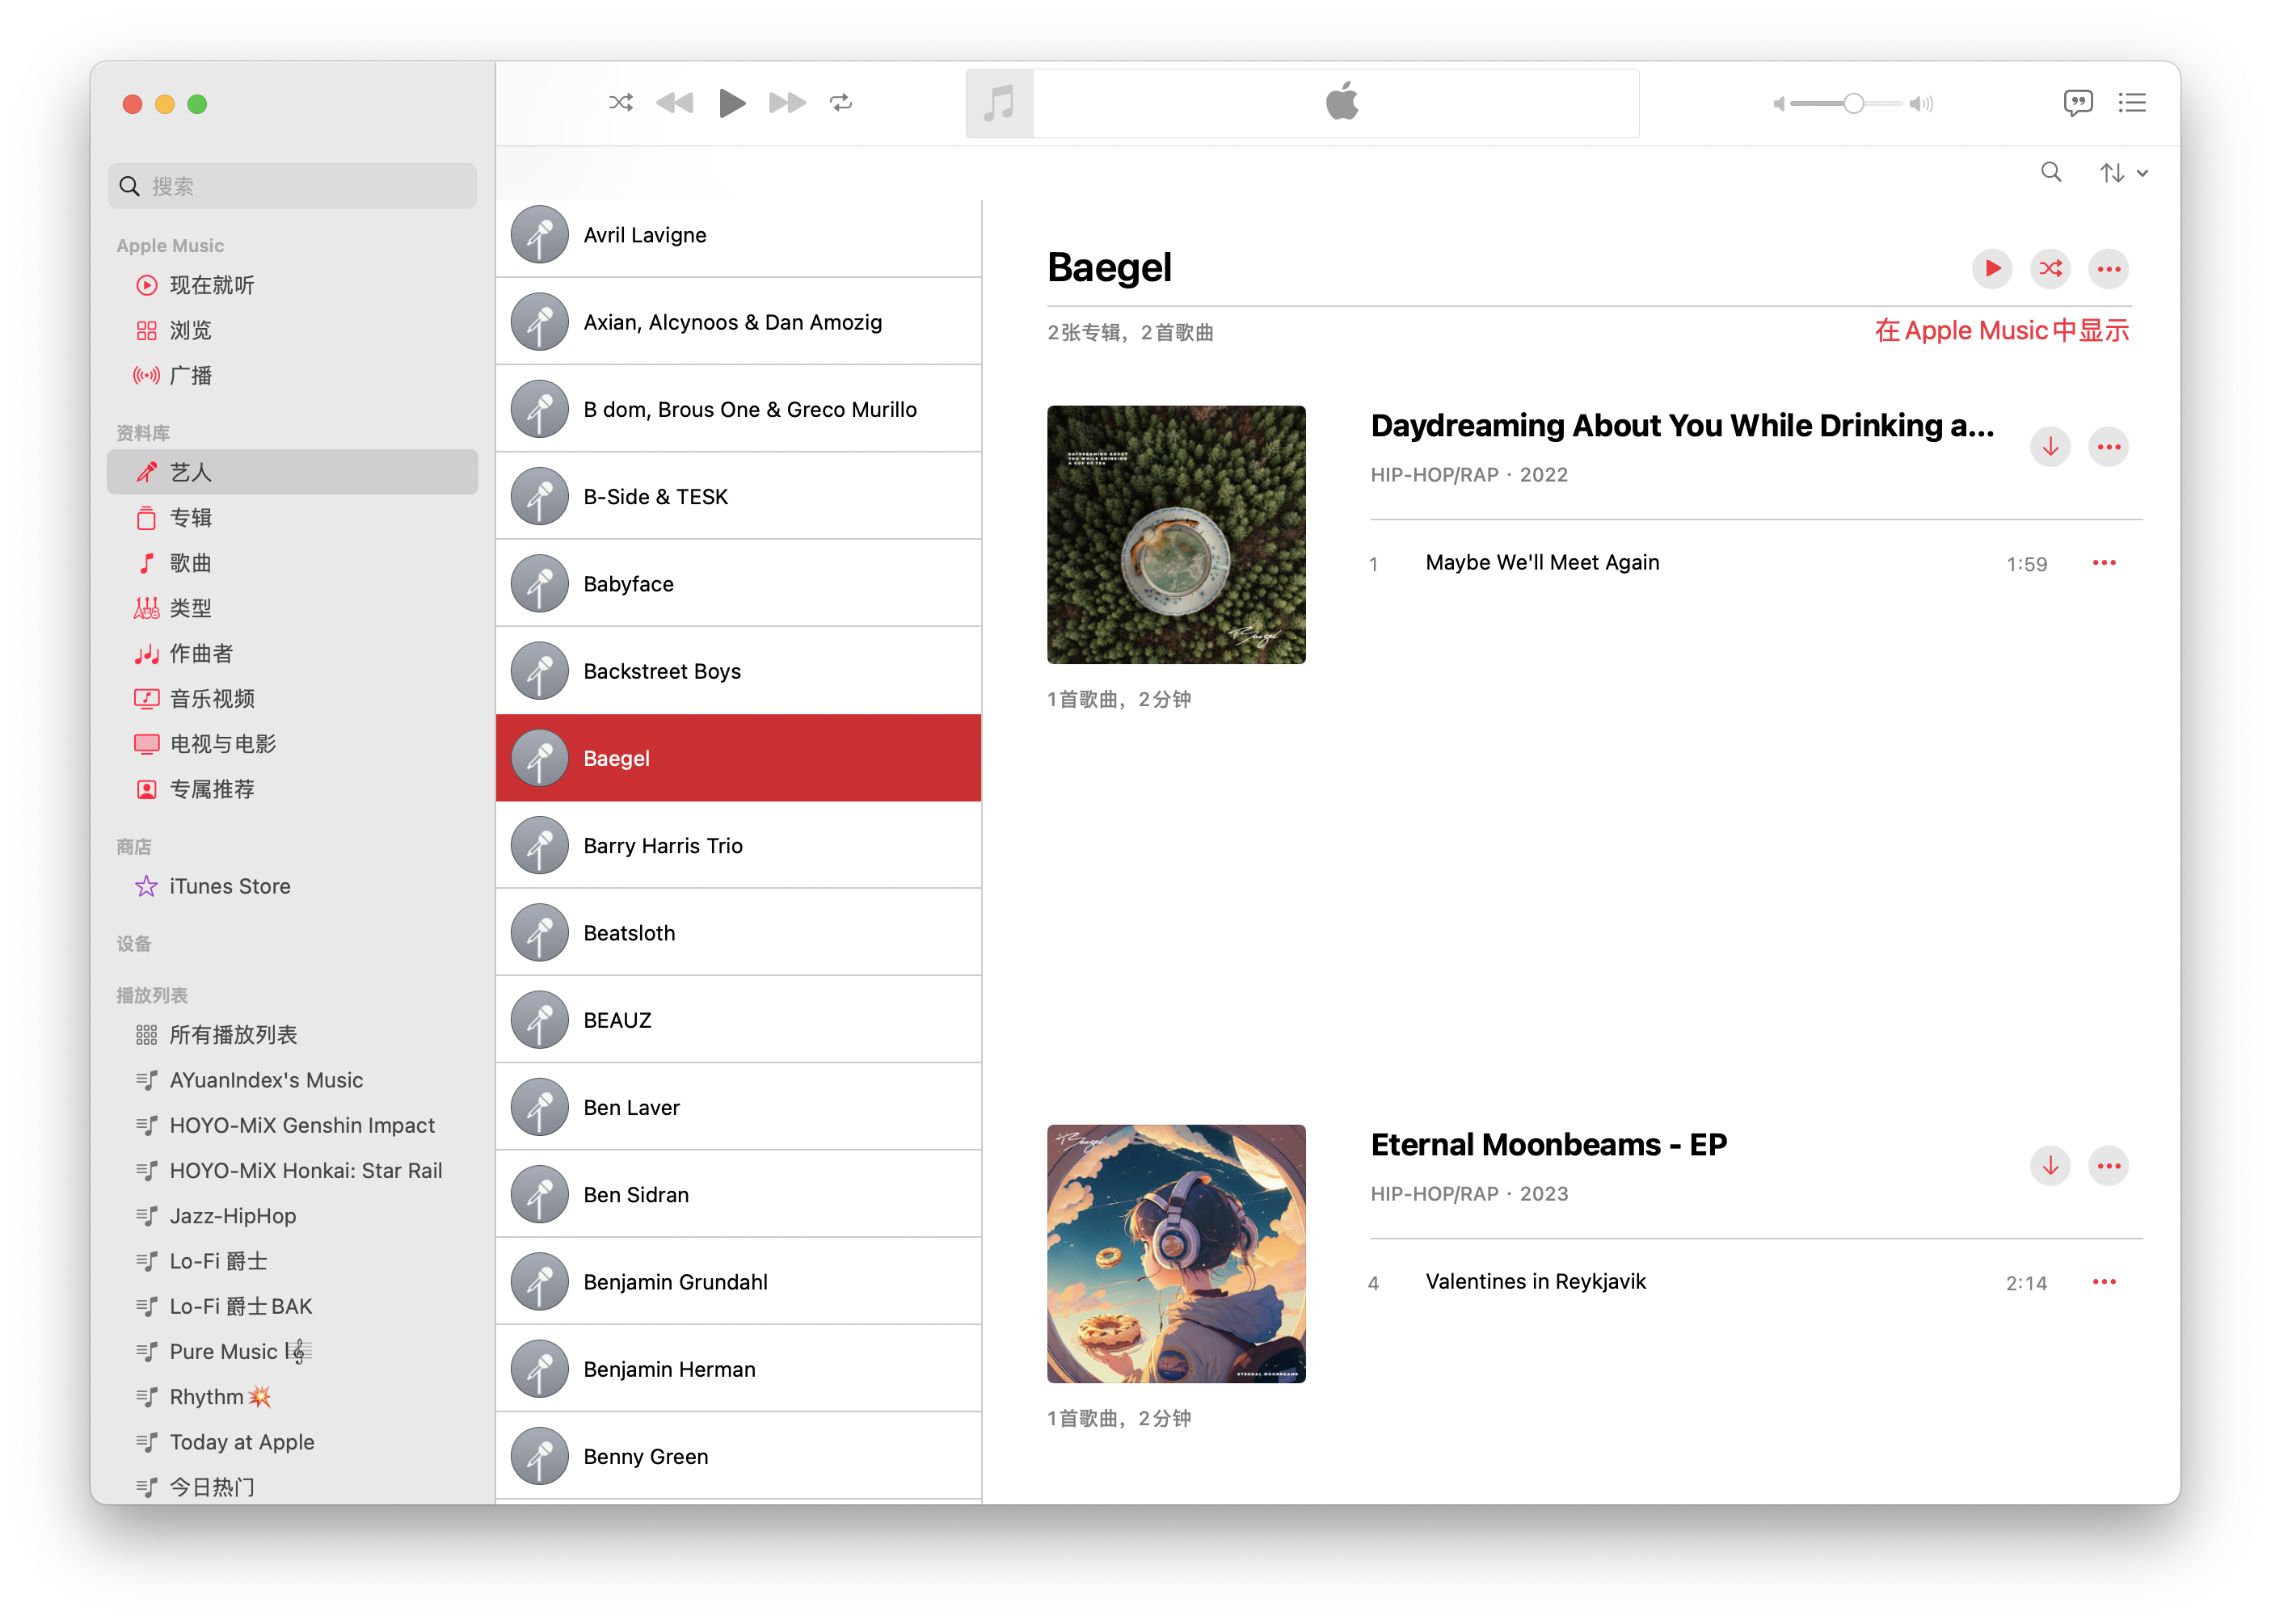This screenshot has width=2271, height=1624.
Task: Click the magnifier filter icon above artist
Action: point(2051,173)
